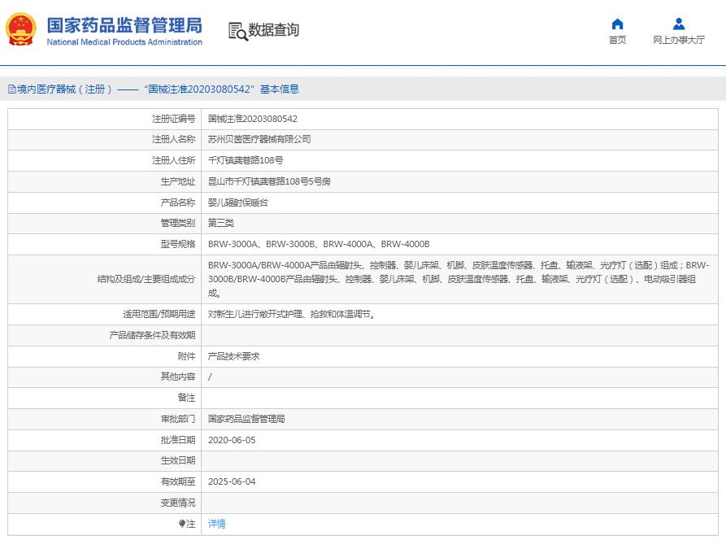Click the slash value in 其他内容 row
This screenshot has width=726, height=540.
click(210, 377)
